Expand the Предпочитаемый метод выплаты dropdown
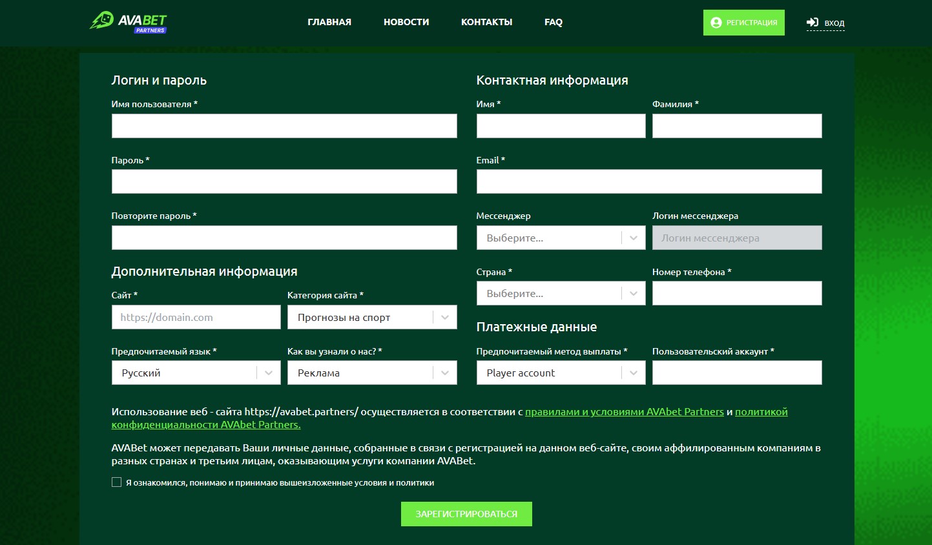 tap(561, 373)
